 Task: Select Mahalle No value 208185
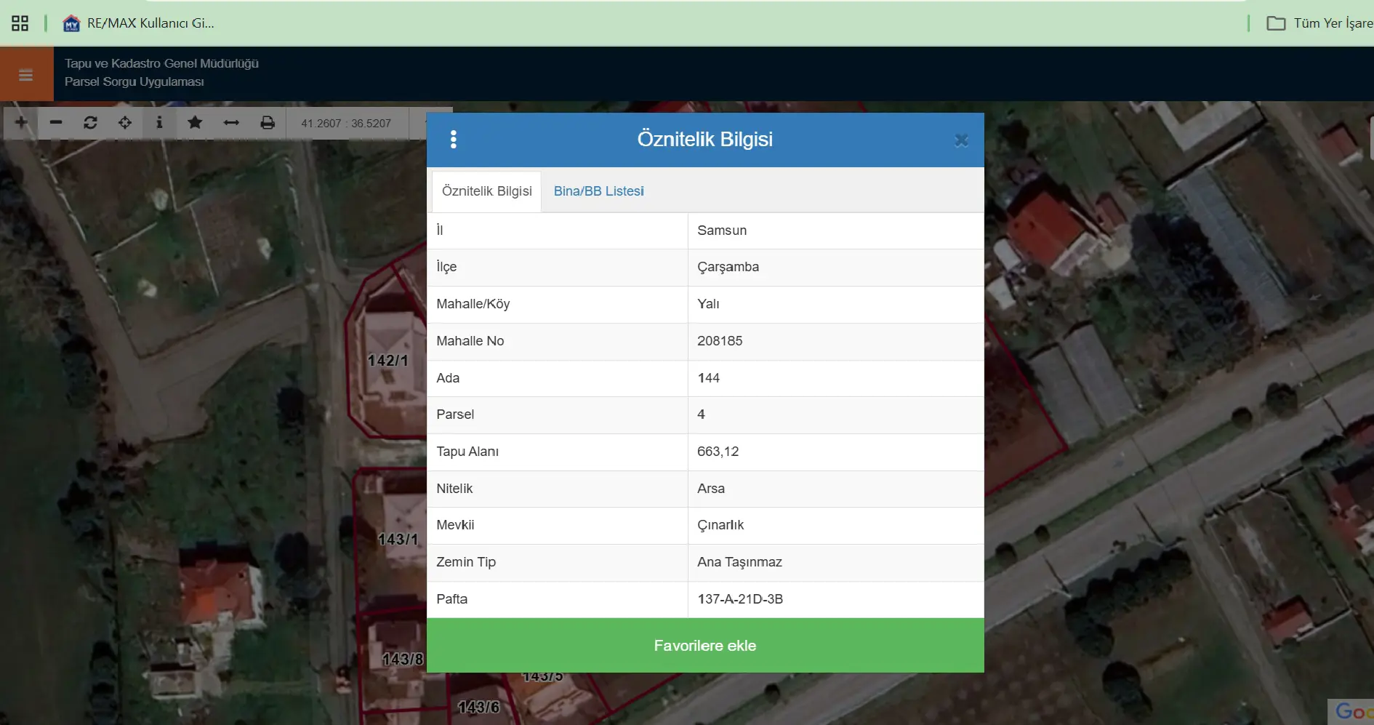[835, 341]
